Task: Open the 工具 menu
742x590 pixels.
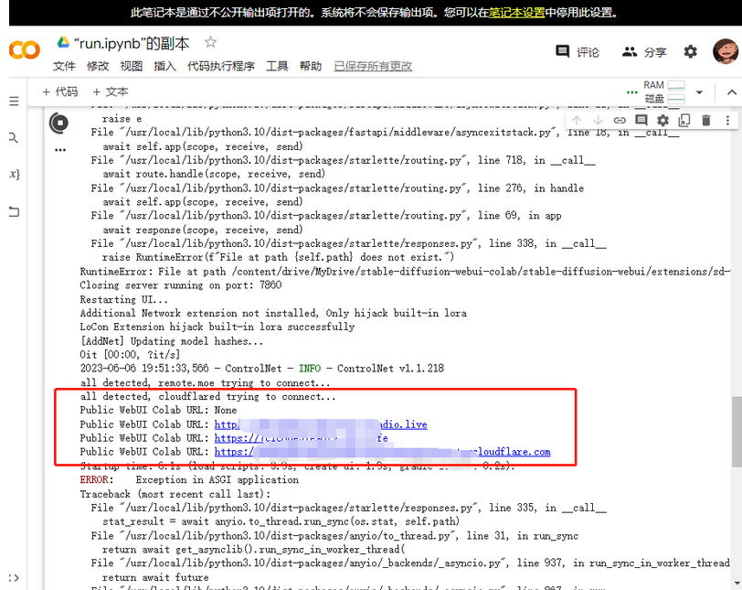Action: point(277,66)
